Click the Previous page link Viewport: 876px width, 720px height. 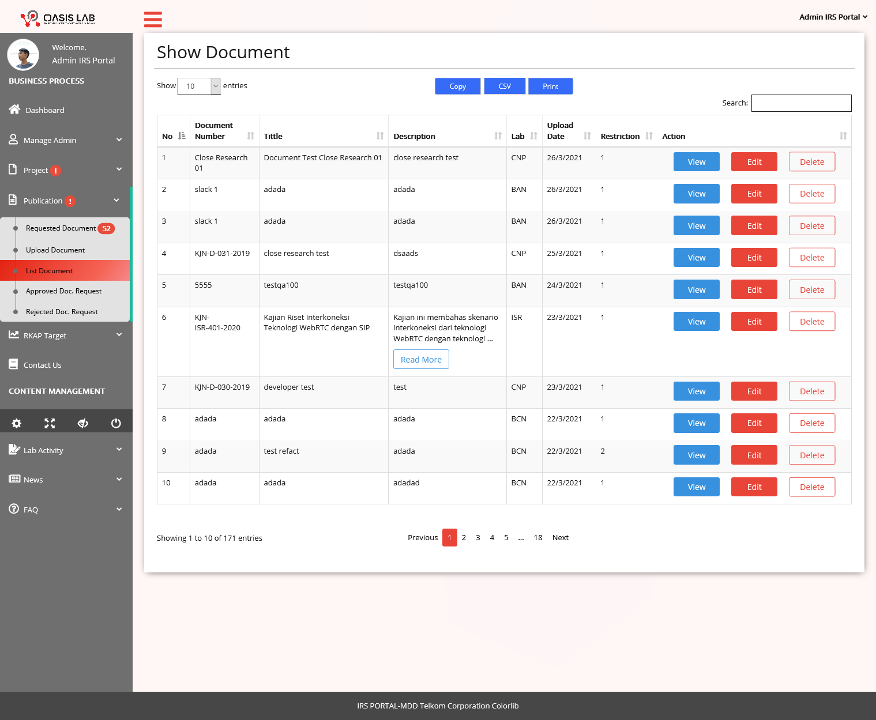(x=423, y=537)
